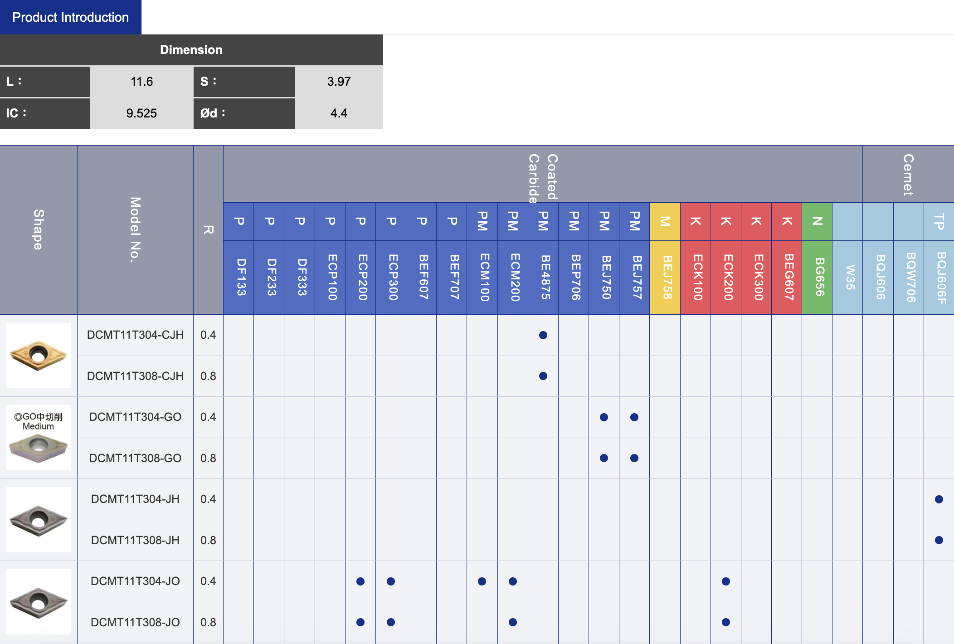
Task: Click the ECM100 dot for DCMT11T304-JO
Action: tap(482, 581)
